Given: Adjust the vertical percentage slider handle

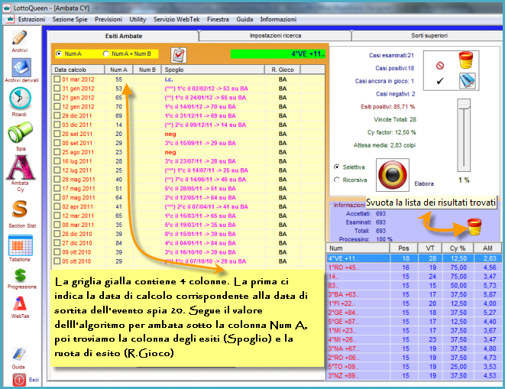Looking at the screenshot, I should (x=464, y=104).
